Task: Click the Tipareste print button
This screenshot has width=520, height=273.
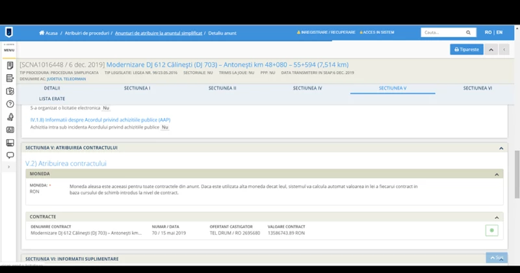Action: coord(467,49)
